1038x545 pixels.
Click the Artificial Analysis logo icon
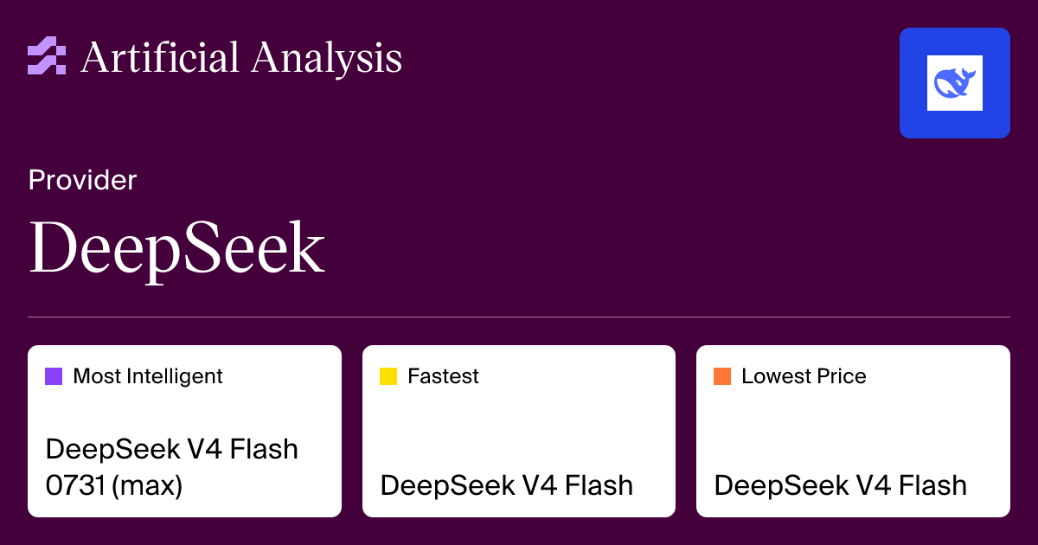click(x=47, y=56)
